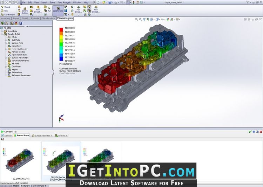Click the save icon in the quick access toolbar
Screen dimensions: 263x187
pos(110,2)
